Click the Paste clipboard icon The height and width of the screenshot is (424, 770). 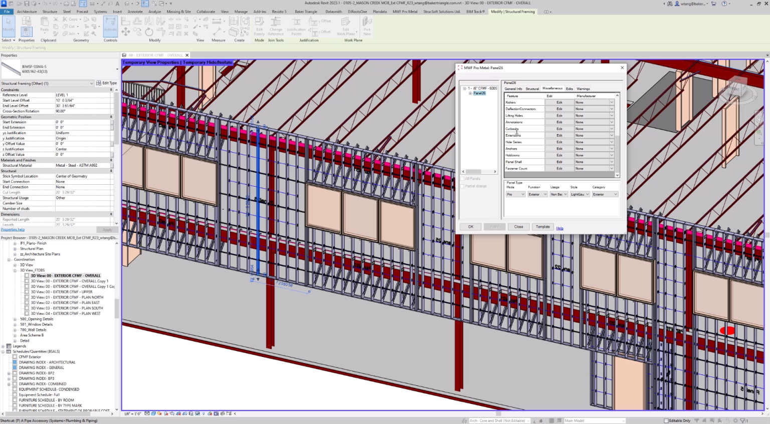(45, 24)
